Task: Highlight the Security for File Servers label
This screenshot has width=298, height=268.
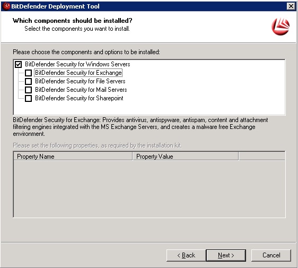Action: tap(80, 81)
